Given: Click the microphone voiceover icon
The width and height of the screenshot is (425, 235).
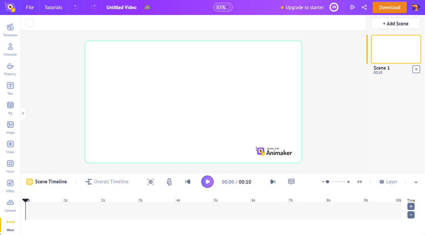Looking at the screenshot, I should tap(169, 182).
